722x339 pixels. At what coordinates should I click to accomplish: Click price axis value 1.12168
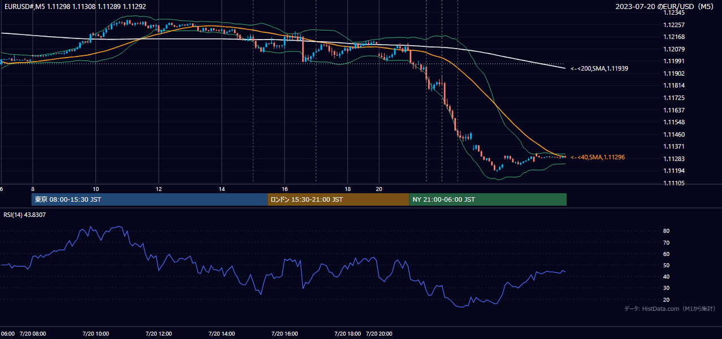pos(673,37)
